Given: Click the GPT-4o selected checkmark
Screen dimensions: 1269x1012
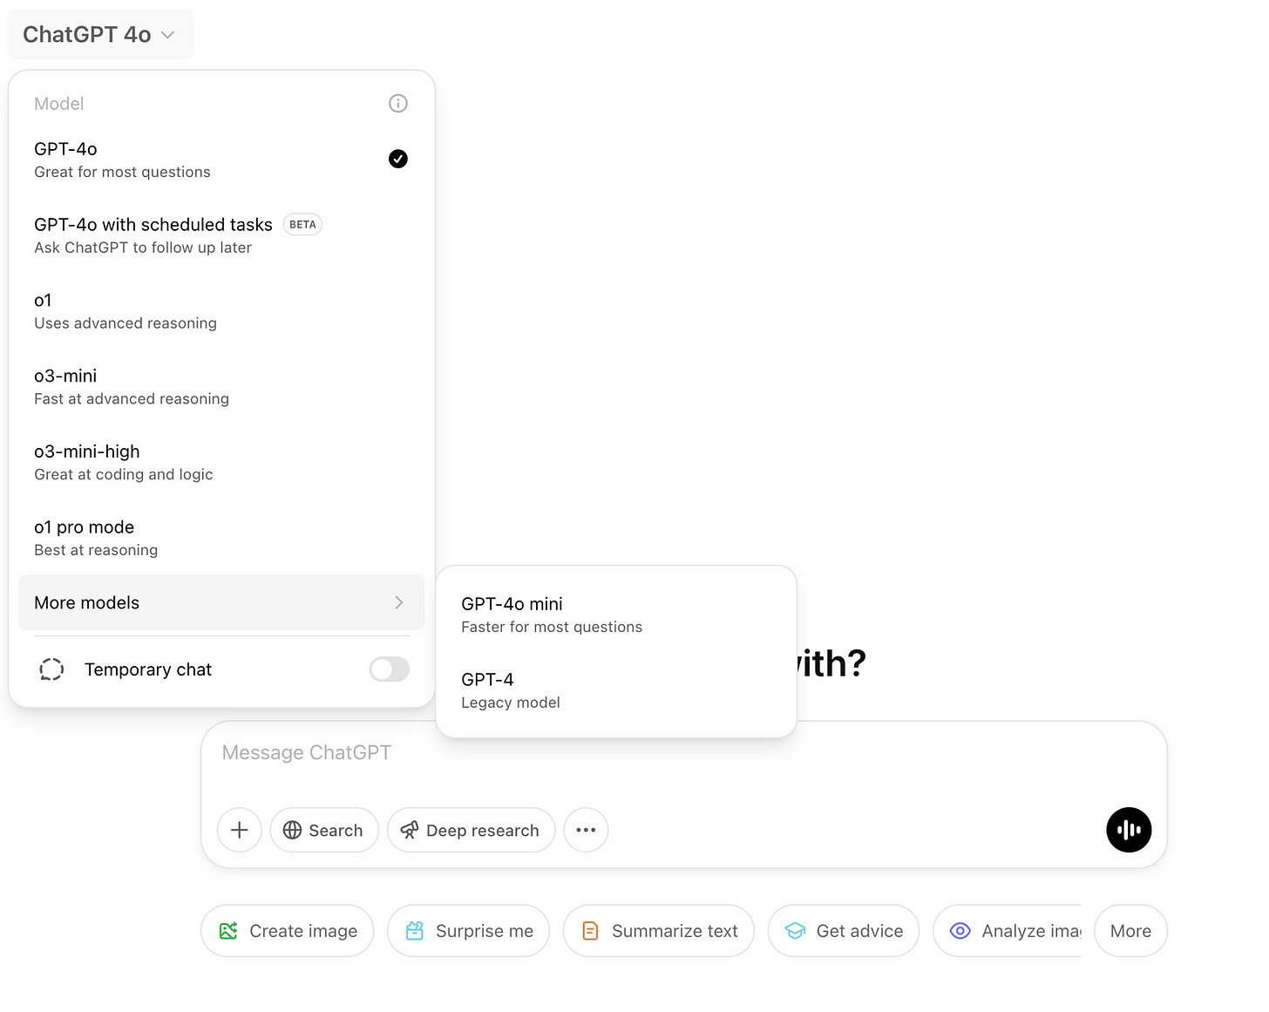Looking at the screenshot, I should [x=397, y=159].
